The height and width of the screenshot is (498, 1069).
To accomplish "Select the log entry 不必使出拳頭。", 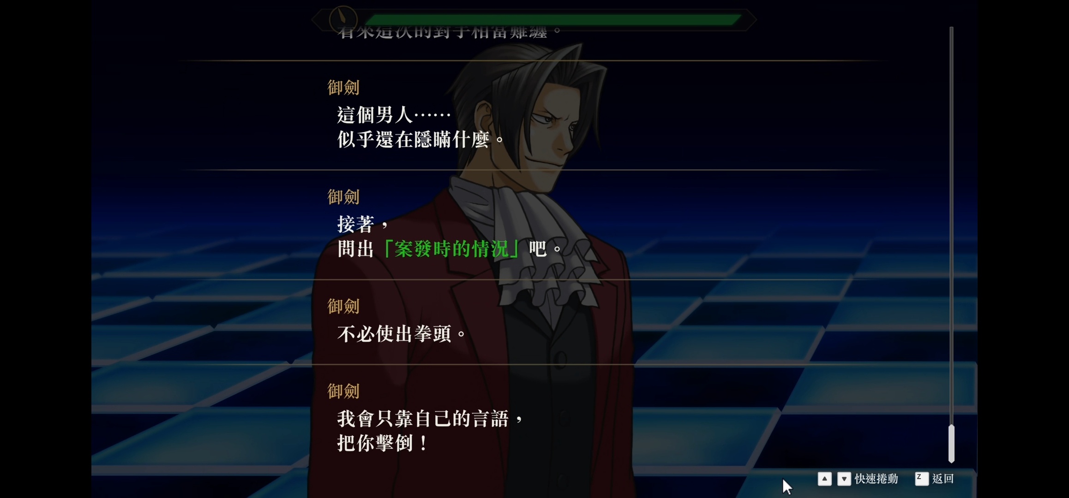I will click(402, 334).
